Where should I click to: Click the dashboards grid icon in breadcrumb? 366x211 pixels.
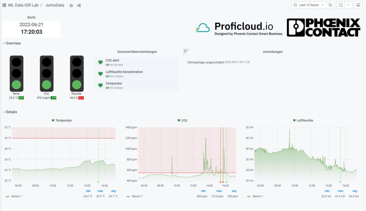pos(4,5)
